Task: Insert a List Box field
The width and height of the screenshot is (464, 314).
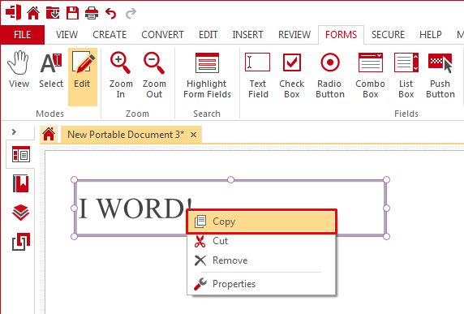Action: point(406,75)
